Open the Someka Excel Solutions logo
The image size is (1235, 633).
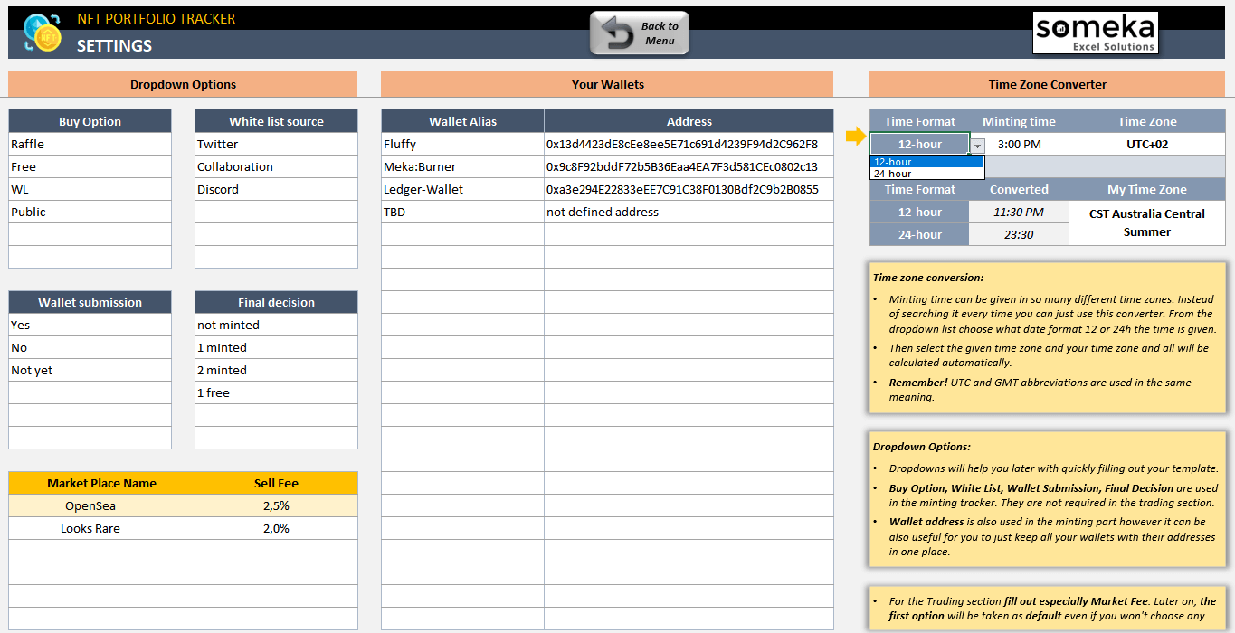[1095, 33]
